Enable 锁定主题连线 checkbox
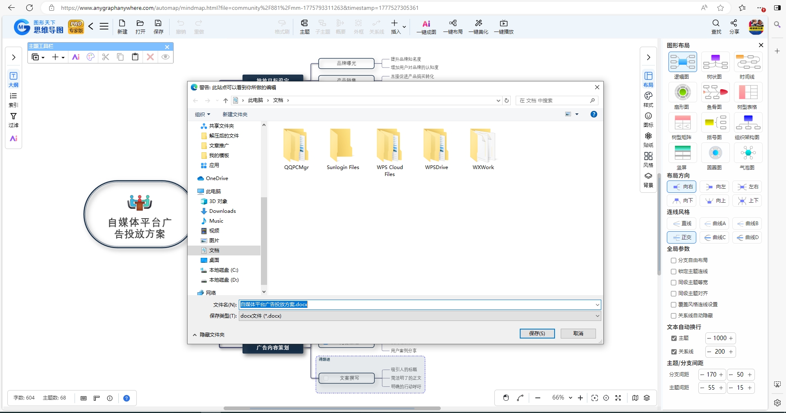This screenshot has width=786, height=413. point(673,271)
